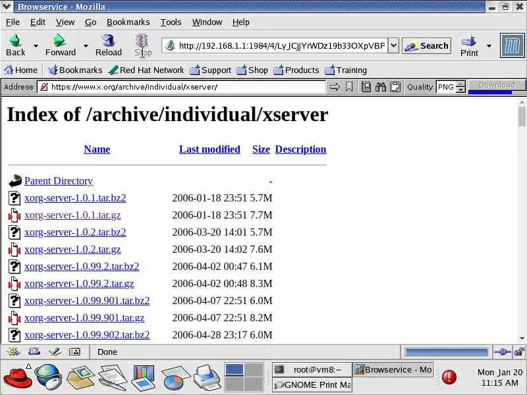Sort the listing by Last modified
Image resolution: width=527 pixels, height=395 pixels.
pos(209,149)
